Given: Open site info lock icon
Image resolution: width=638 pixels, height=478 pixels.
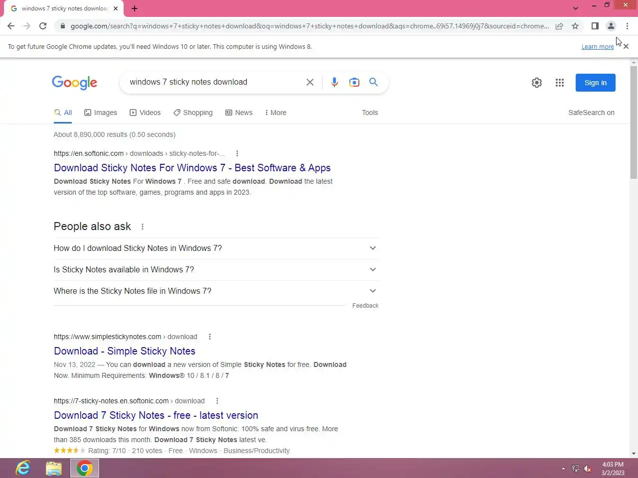Looking at the screenshot, I should click(x=62, y=26).
